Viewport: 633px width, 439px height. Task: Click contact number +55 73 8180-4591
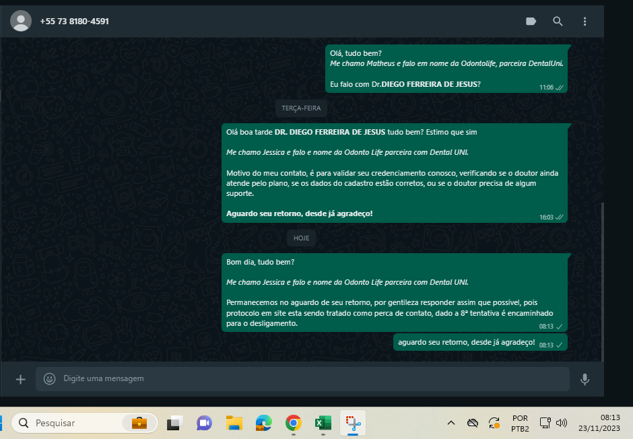tap(74, 22)
